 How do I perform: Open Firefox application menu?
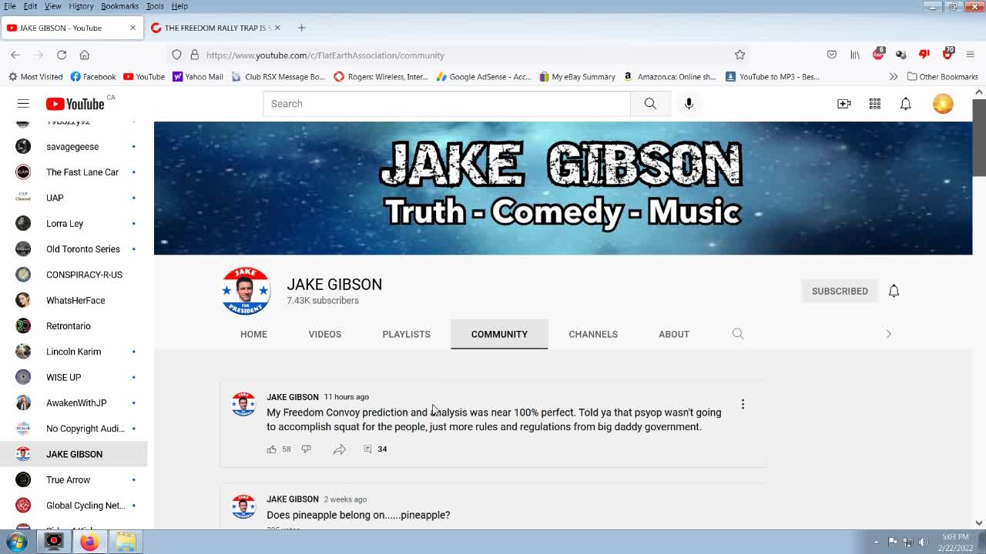coord(971,55)
